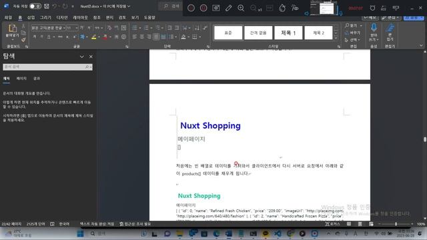Click the bulleted list icon
The image size is (427, 240).
click(x=135, y=28)
